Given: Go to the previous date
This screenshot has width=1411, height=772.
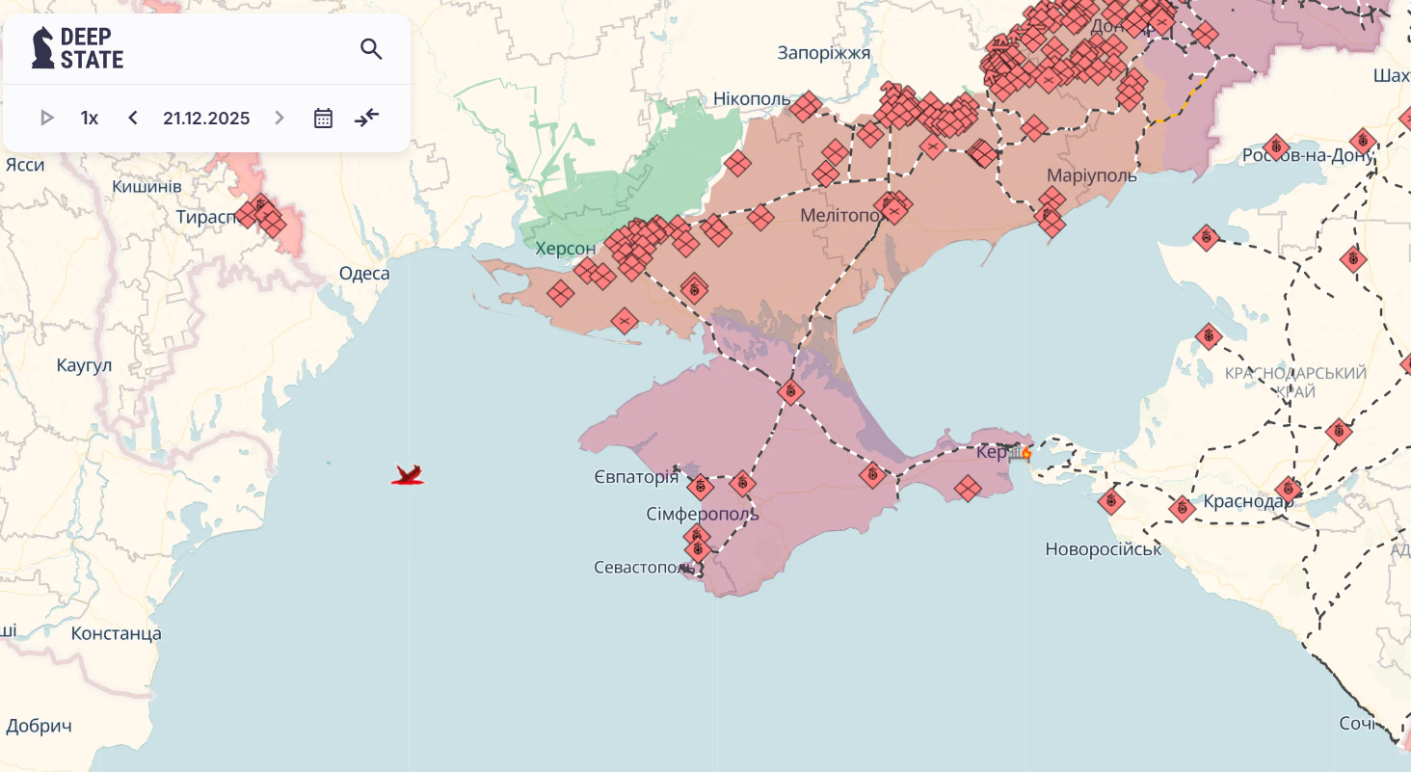Looking at the screenshot, I should (x=133, y=118).
